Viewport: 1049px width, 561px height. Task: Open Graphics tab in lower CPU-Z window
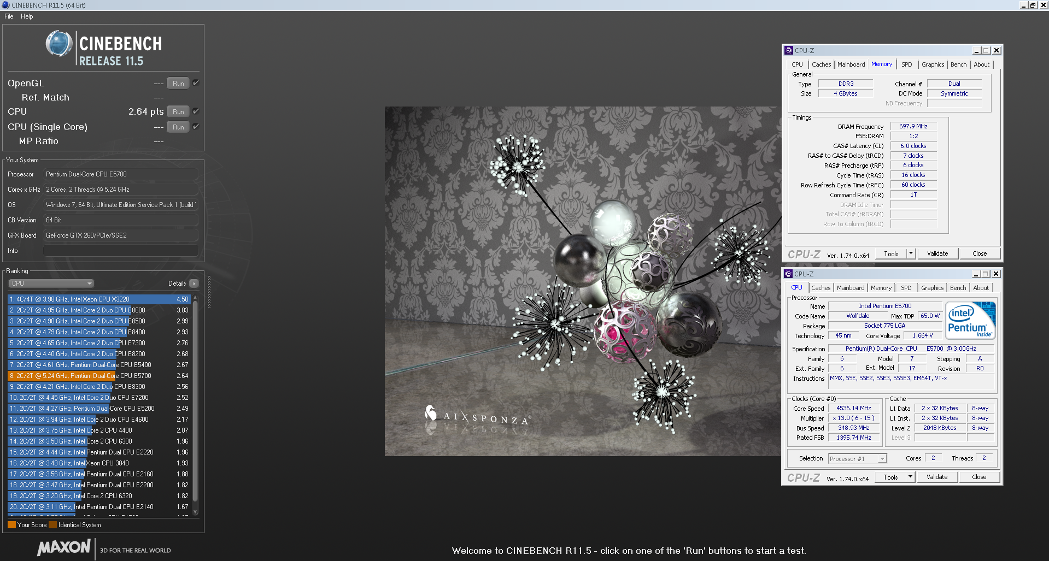[x=932, y=288]
